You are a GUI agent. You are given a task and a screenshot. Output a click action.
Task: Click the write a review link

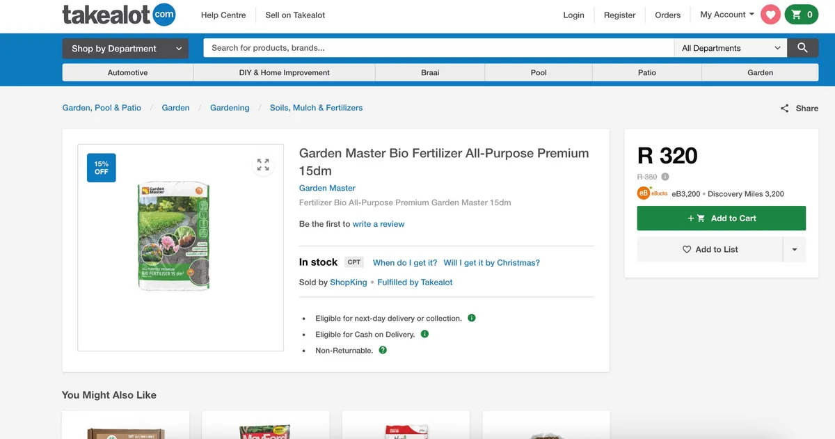379,224
